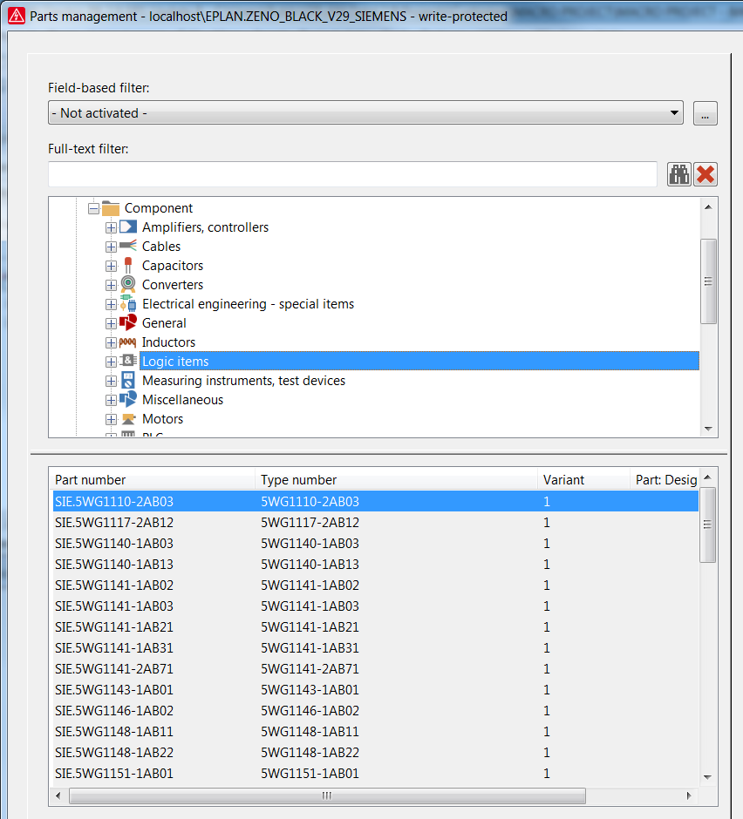Click the General category icon
Image resolution: width=743 pixels, height=819 pixels.
coord(128,322)
